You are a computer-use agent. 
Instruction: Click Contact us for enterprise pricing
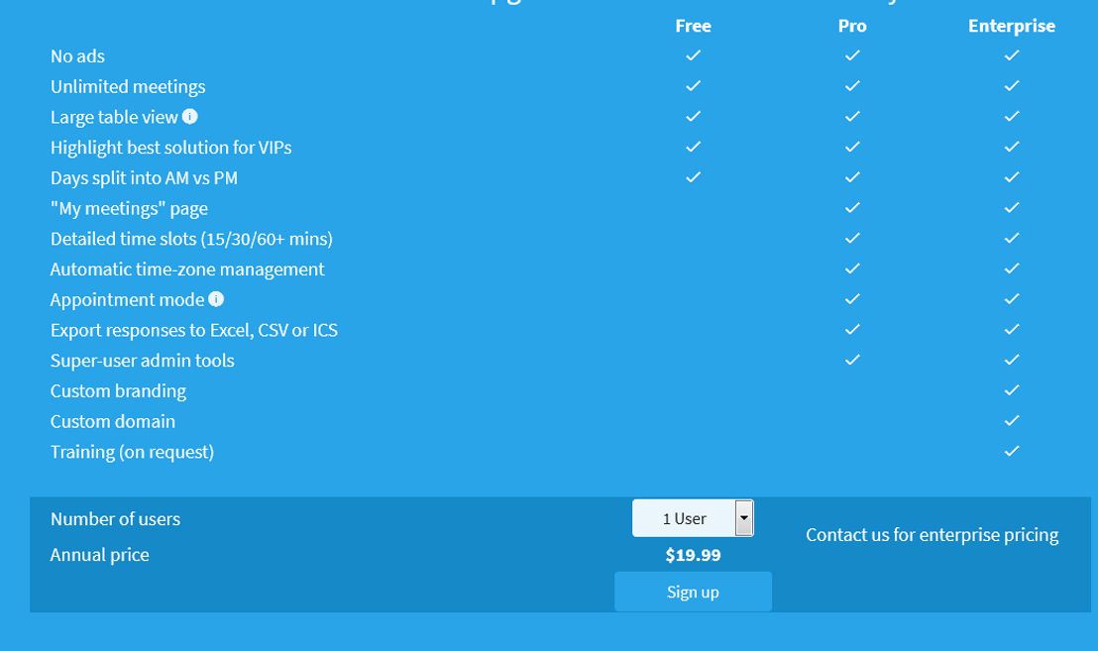click(933, 535)
